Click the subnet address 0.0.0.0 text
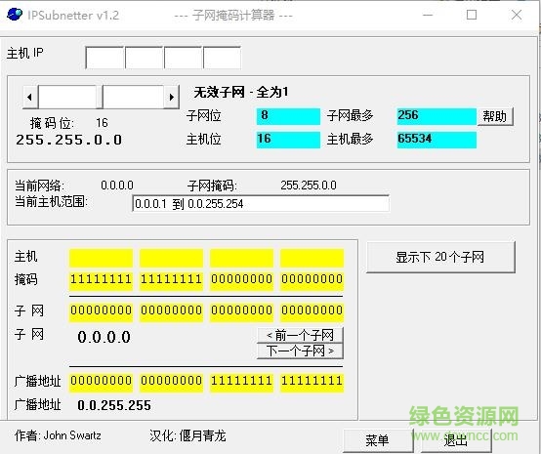The width and height of the screenshot is (541, 454). pyautogui.click(x=104, y=337)
